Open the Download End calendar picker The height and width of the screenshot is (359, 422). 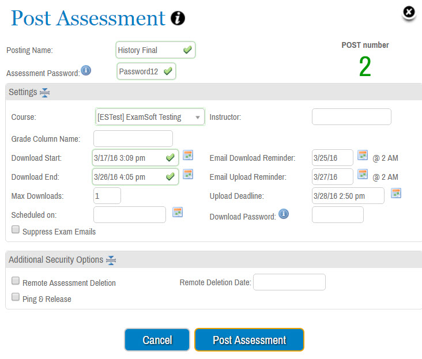click(x=188, y=174)
